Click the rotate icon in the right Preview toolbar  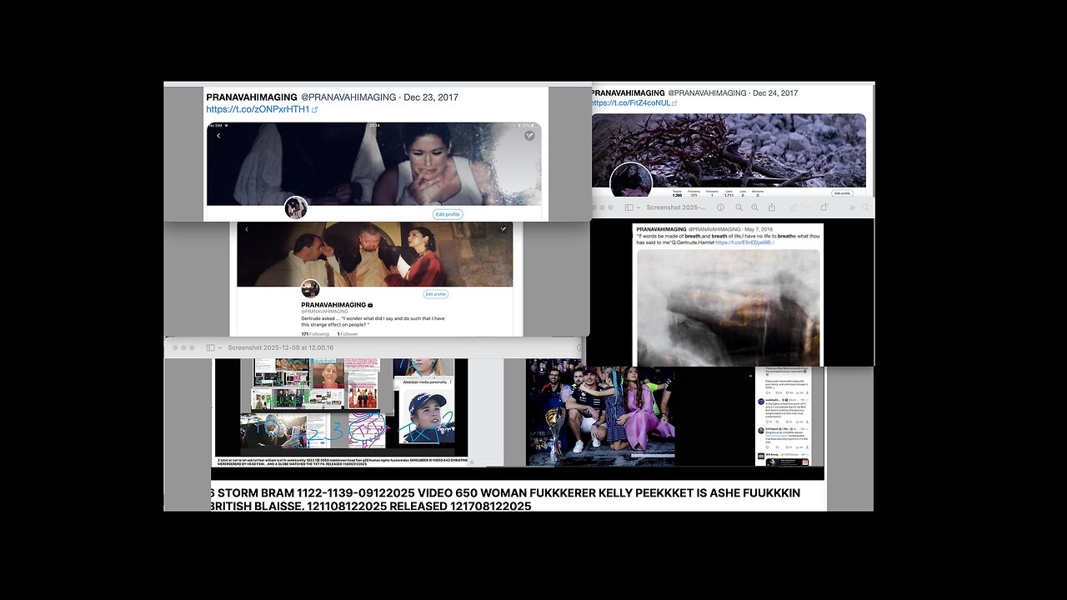(x=824, y=207)
